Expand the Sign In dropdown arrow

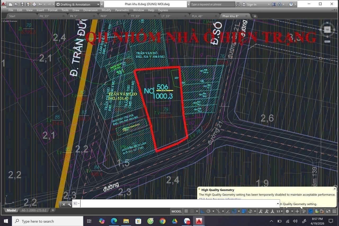coord(269,5)
